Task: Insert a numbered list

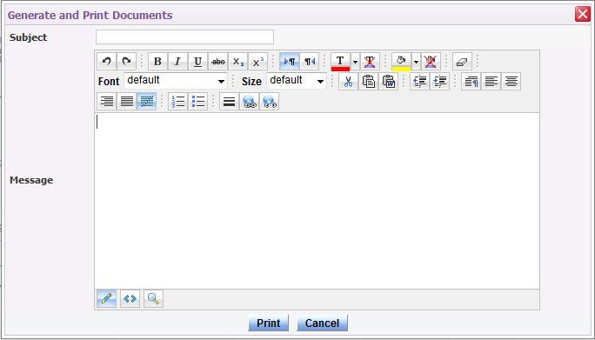Action: (x=178, y=102)
